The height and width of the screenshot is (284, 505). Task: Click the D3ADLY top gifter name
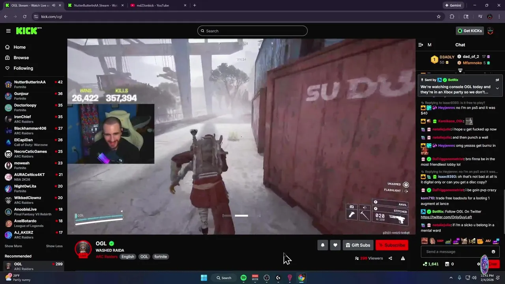point(447,57)
